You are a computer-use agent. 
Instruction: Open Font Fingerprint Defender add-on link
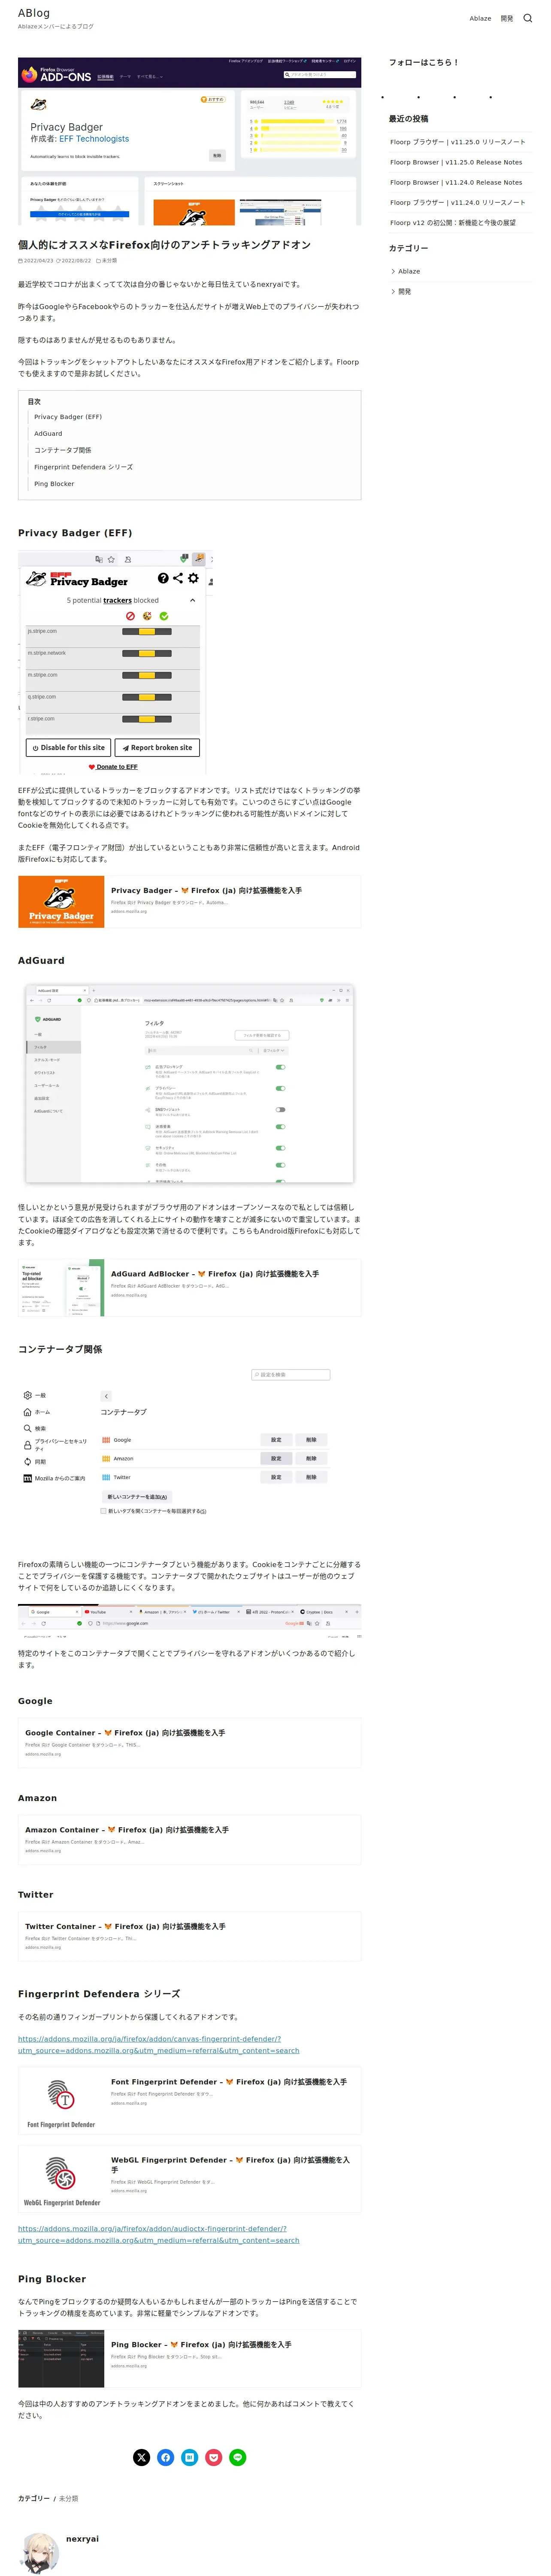point(229,2082)
